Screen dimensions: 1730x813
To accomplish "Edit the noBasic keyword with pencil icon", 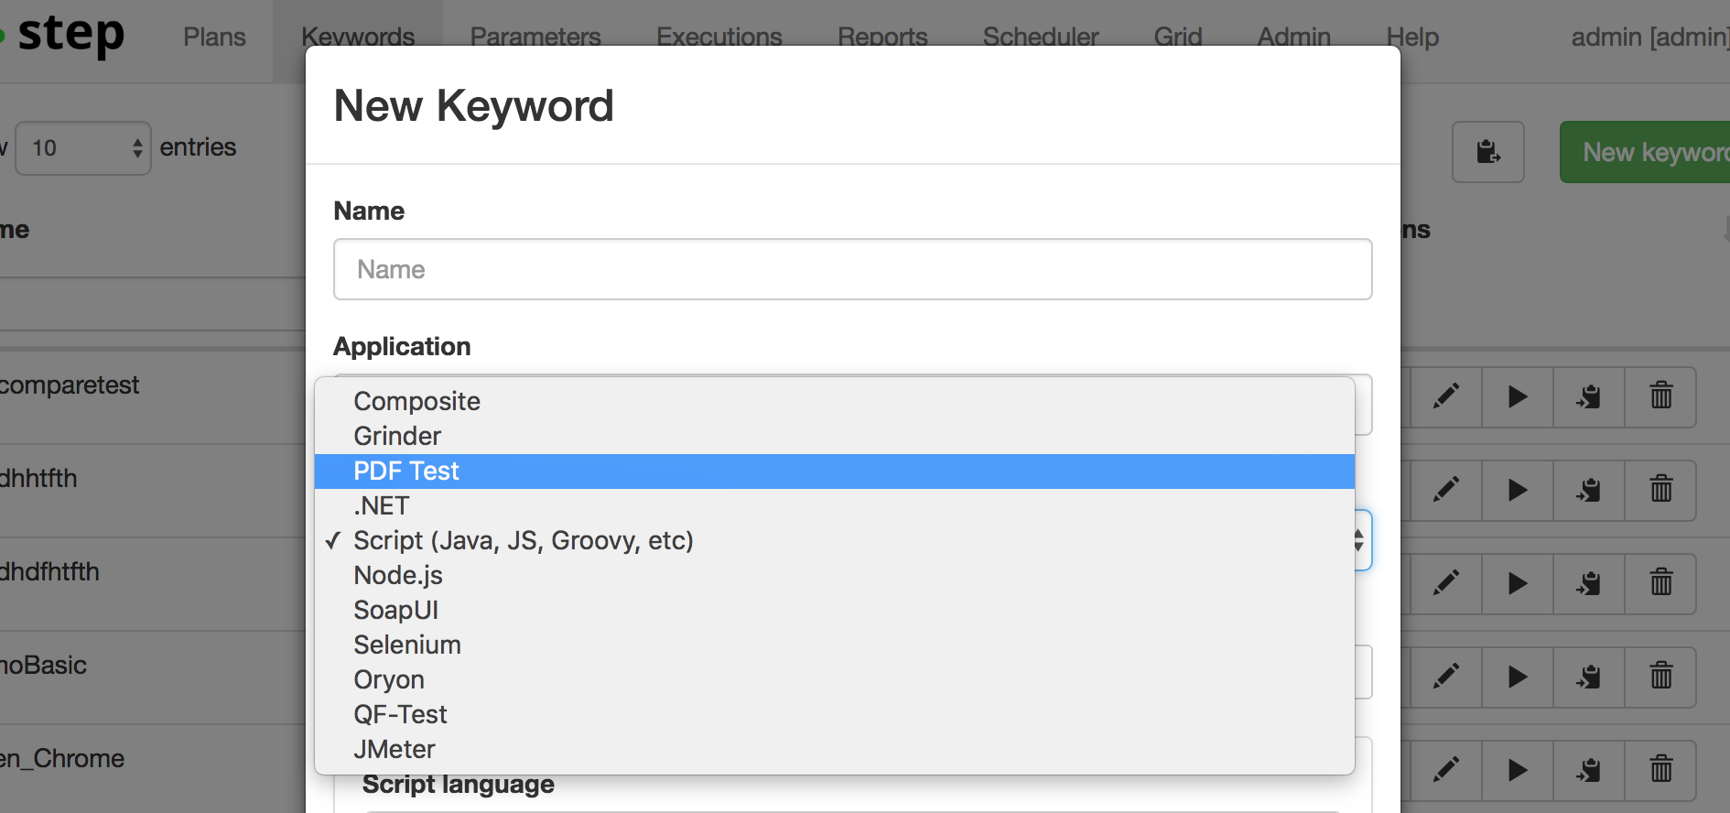I will pyautogui.click(x=1446, y=677).
